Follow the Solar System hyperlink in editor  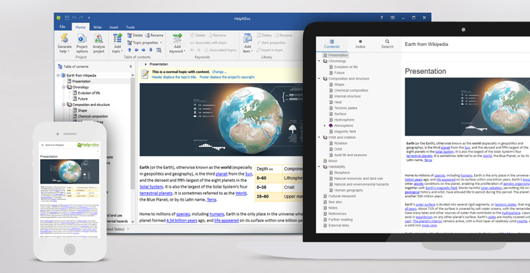pos(151,186)
